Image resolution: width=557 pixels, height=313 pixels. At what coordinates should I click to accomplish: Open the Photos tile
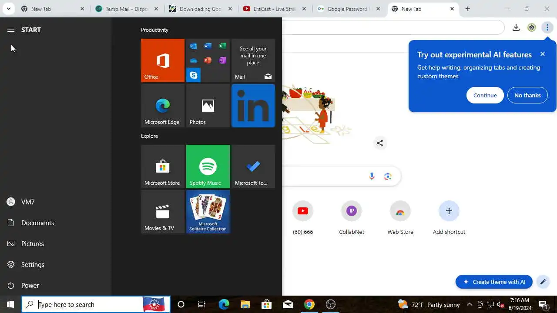pyautogui.click(x=208, y=106)
